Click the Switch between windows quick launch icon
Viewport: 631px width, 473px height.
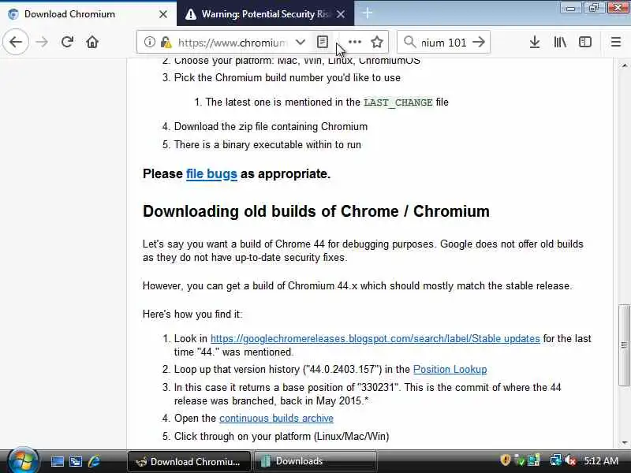click(76, 461)
